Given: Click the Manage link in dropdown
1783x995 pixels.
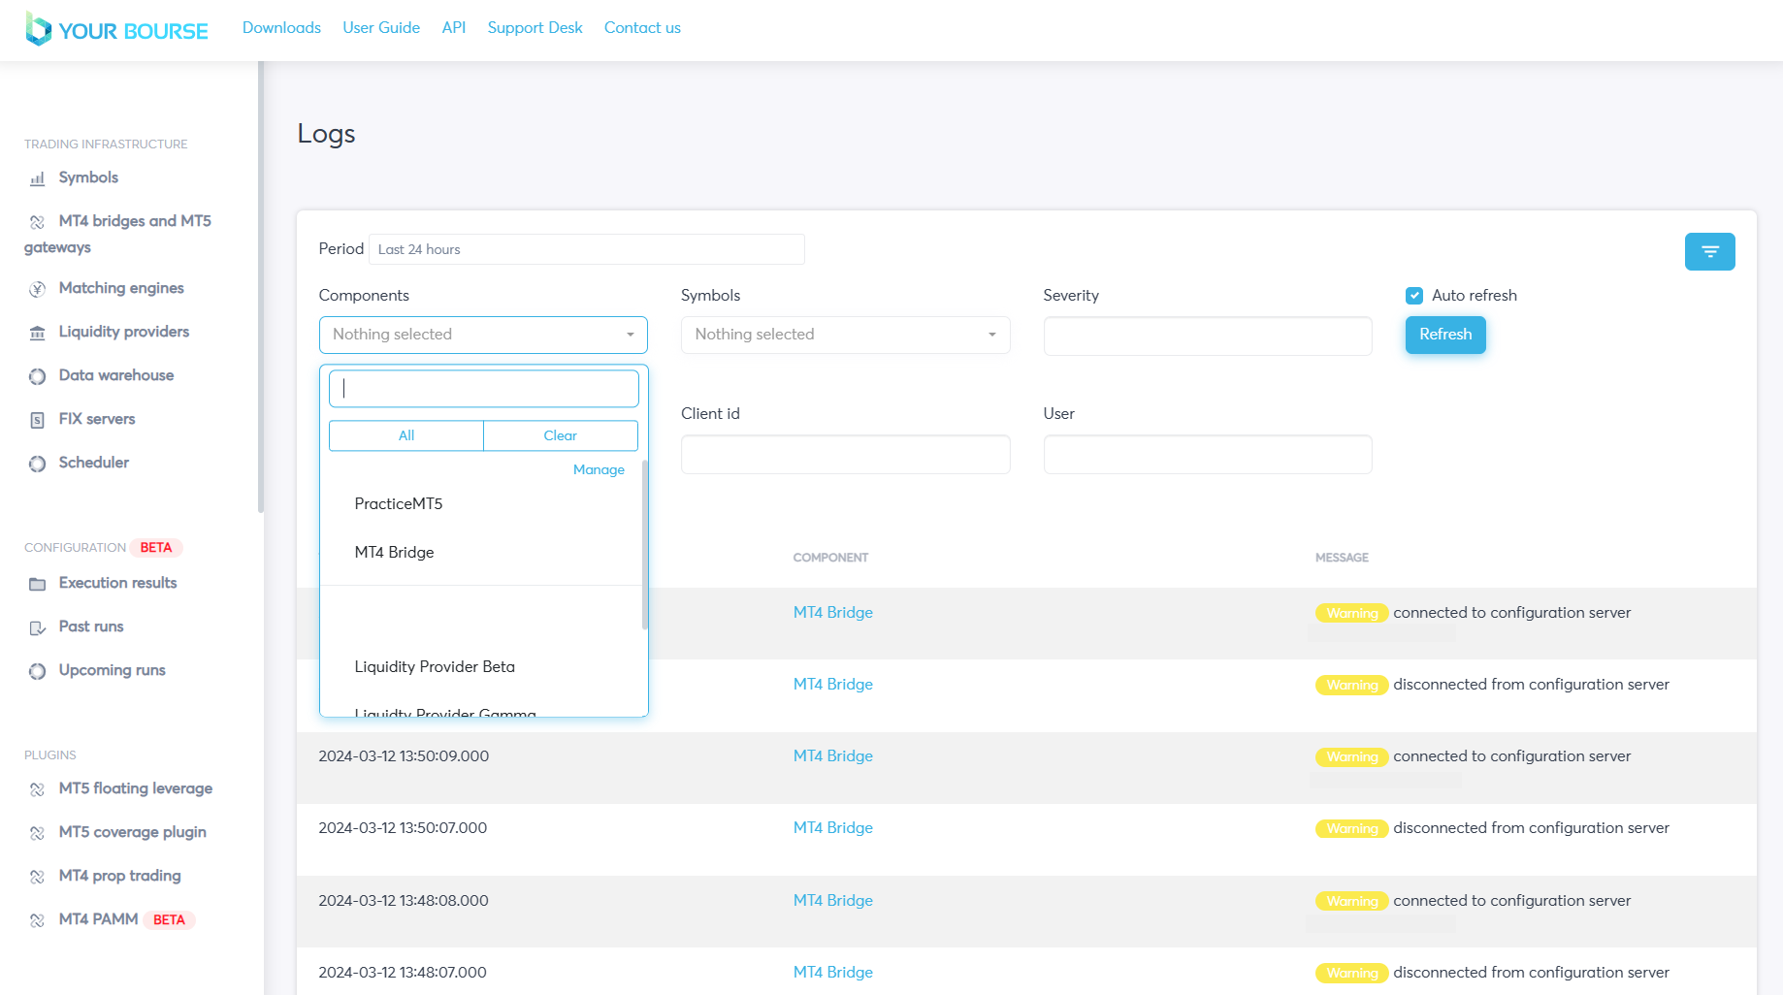Looking at the screenshot, I should [x=599, y=469].
